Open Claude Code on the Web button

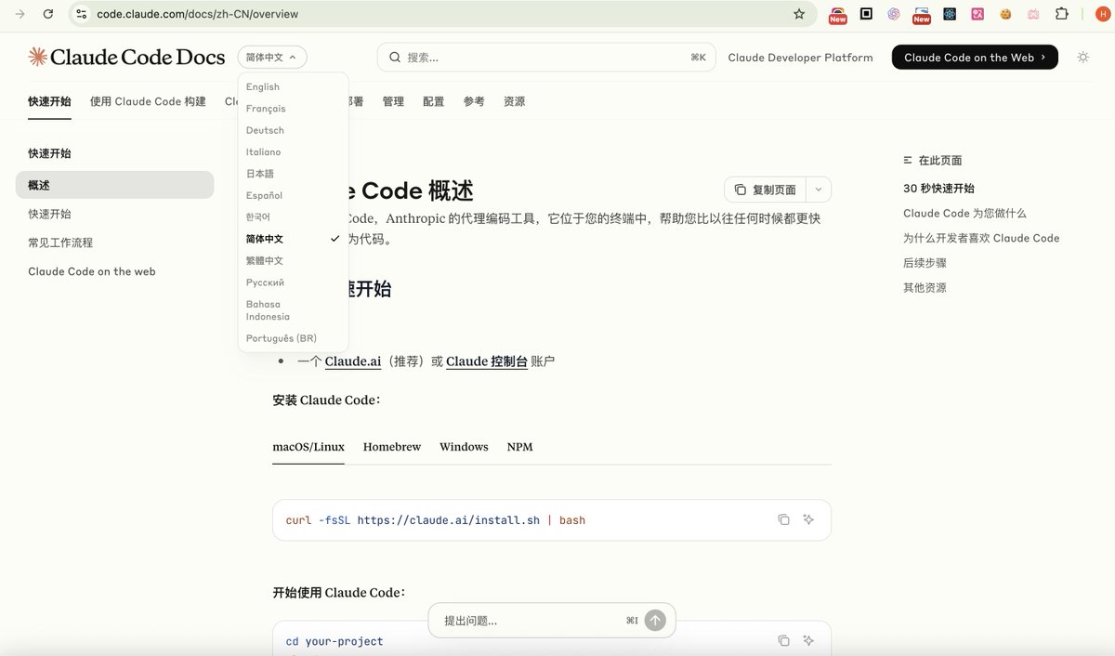pos(975,57)
